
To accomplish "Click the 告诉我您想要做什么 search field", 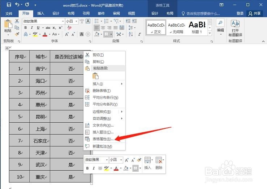I will tap(201, 13).
